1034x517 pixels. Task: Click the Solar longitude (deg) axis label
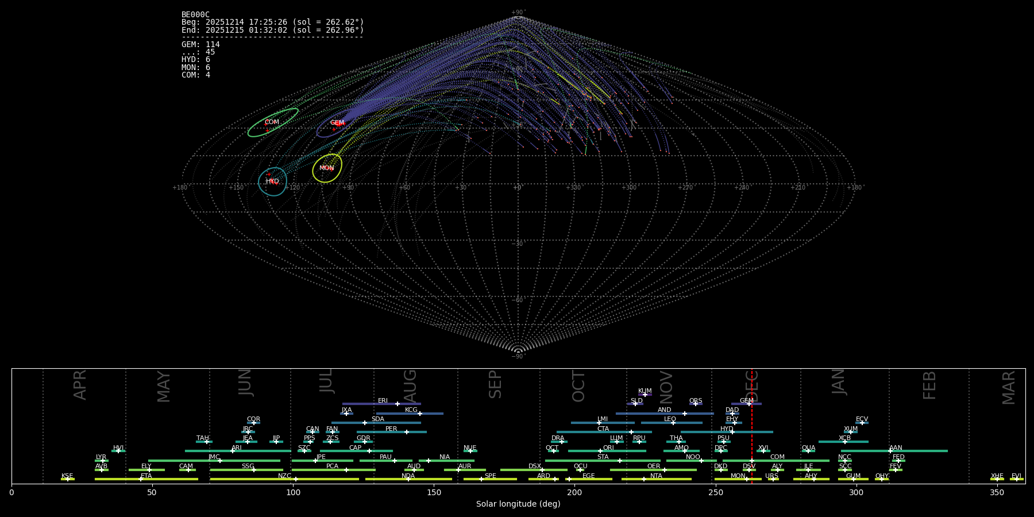click(518, 504)
